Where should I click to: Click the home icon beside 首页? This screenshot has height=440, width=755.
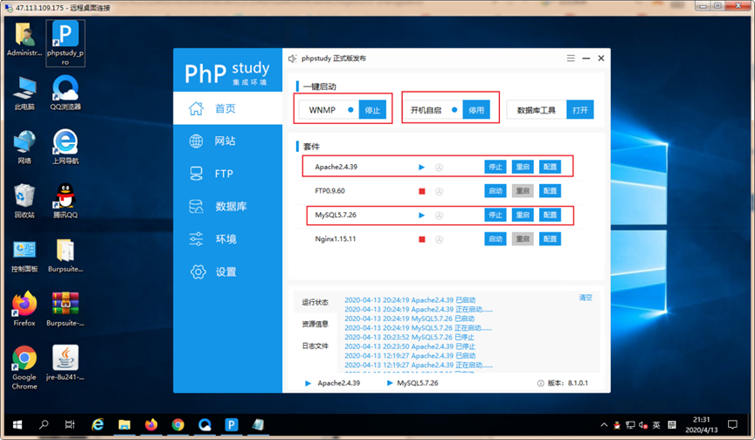pyautogui.click(x=196, y=108)
